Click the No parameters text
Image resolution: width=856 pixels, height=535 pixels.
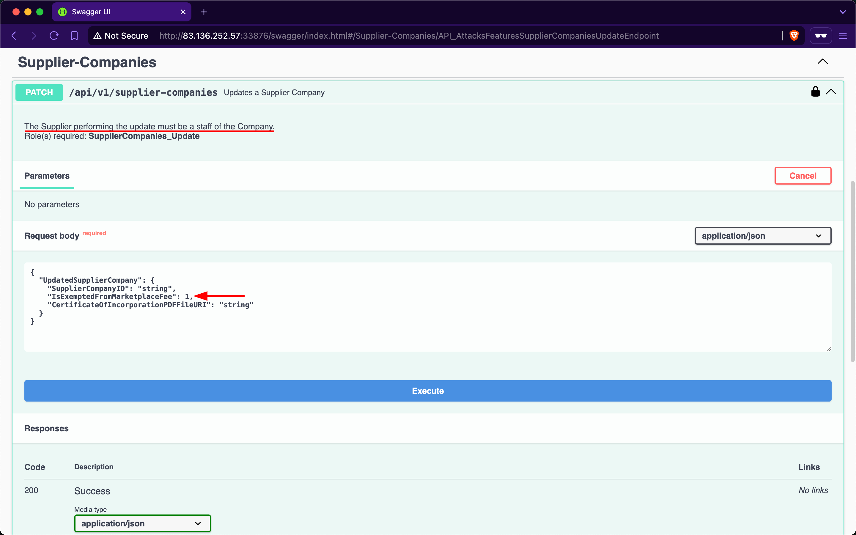52,204
